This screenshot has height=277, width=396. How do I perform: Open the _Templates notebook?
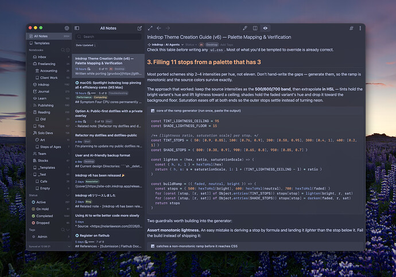[x=49, y=167]
